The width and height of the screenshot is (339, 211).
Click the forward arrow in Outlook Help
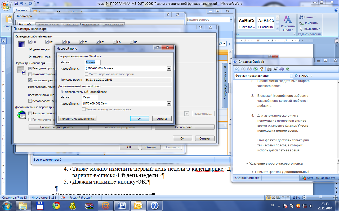pyautogui.click(x=243, y=69)
